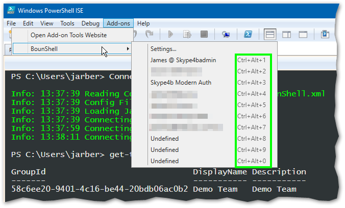Screen dimensions: 345x208
Task: Click the green nShell.xml text
Action: (x=301, y=94)
